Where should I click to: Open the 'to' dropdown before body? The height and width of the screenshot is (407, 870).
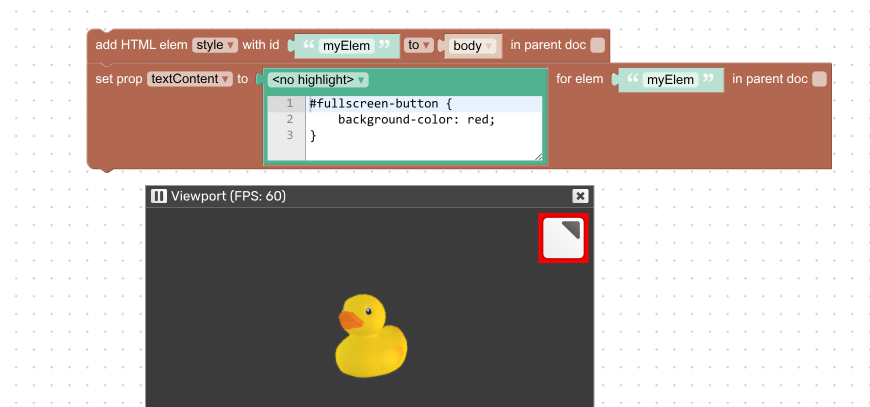click(x=418, y=45)
